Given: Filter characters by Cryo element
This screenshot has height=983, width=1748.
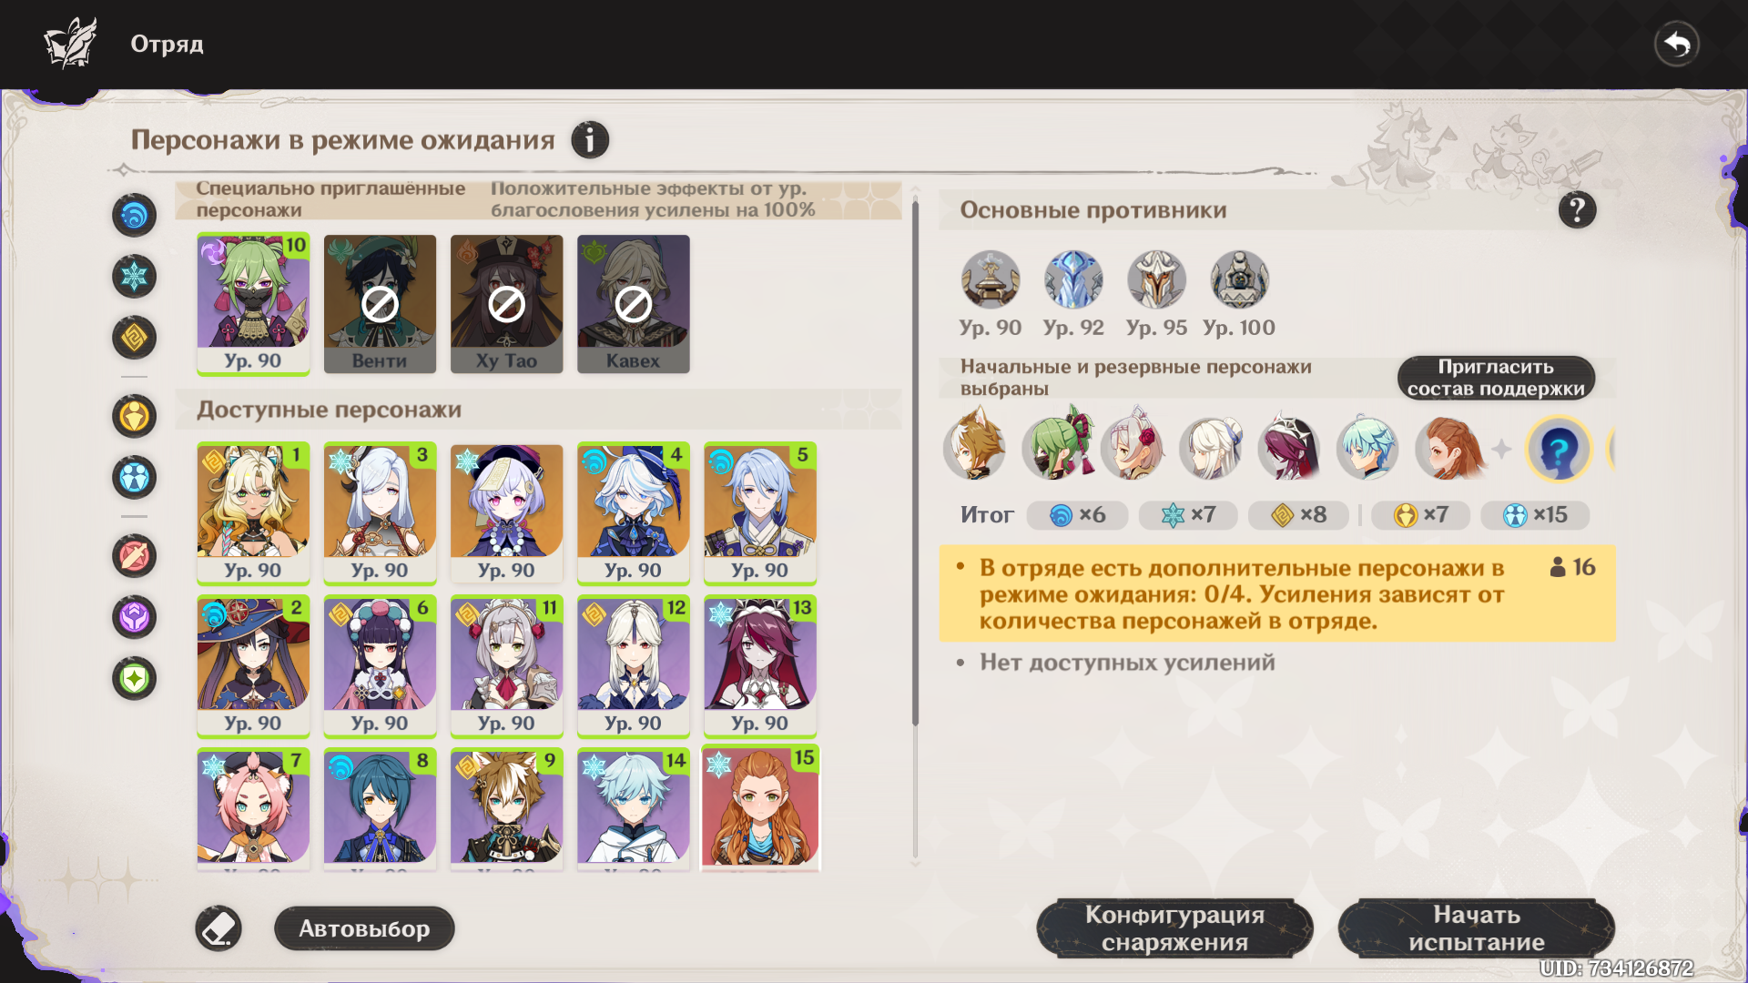Looking at the screenshot, I should coord(135,277).
